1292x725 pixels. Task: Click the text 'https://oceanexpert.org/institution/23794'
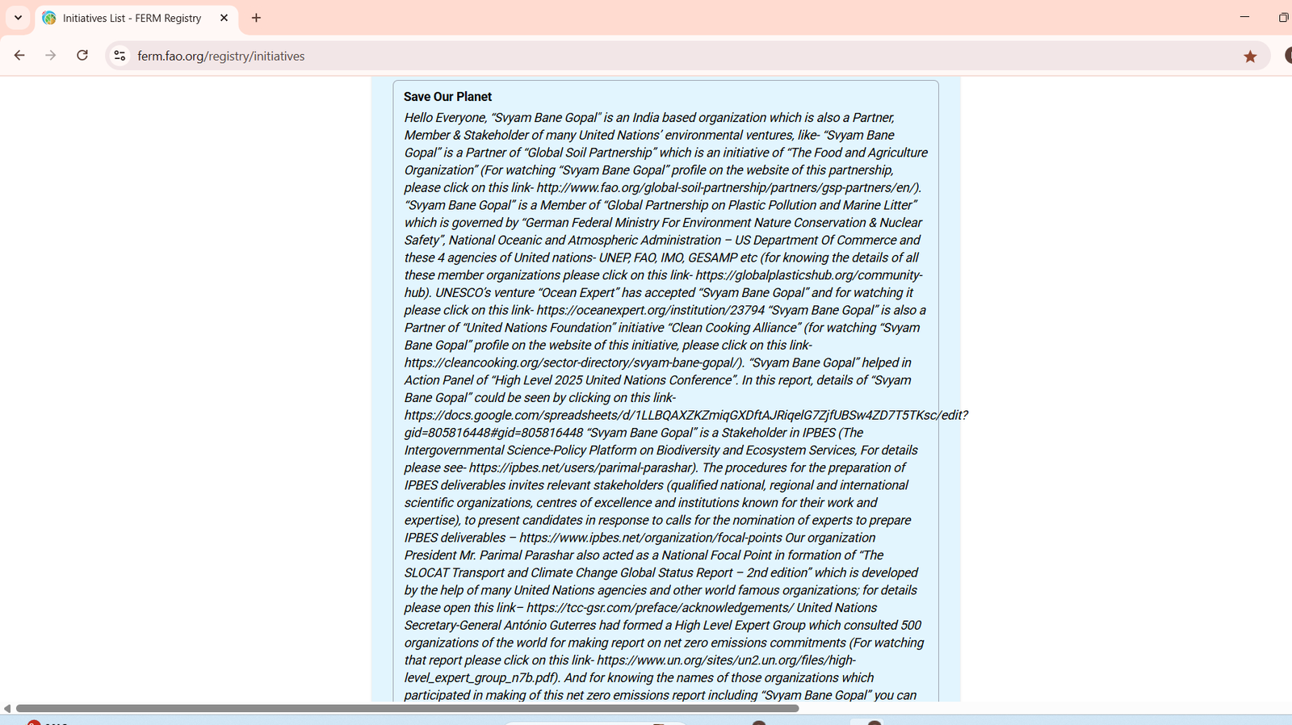click(x=650, y=310)
